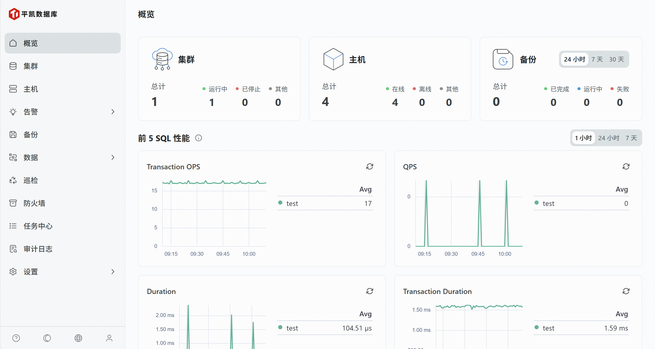This screenshot has width=655, height=349.
Task: Refresh the QPS chart
Action: coord(626,166)
